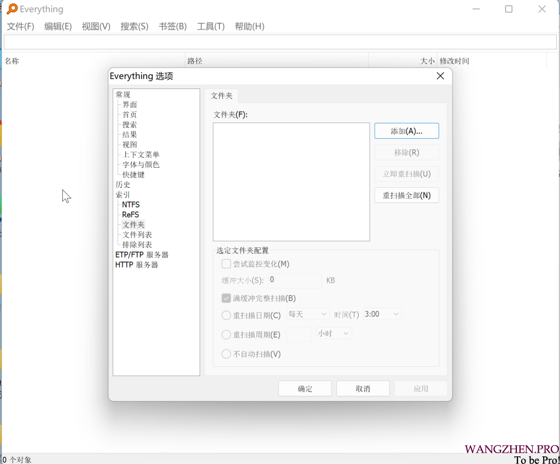Click the 缓冲大小 input field
The height and width of the screenshot is (464, 560).
[295, 281]
